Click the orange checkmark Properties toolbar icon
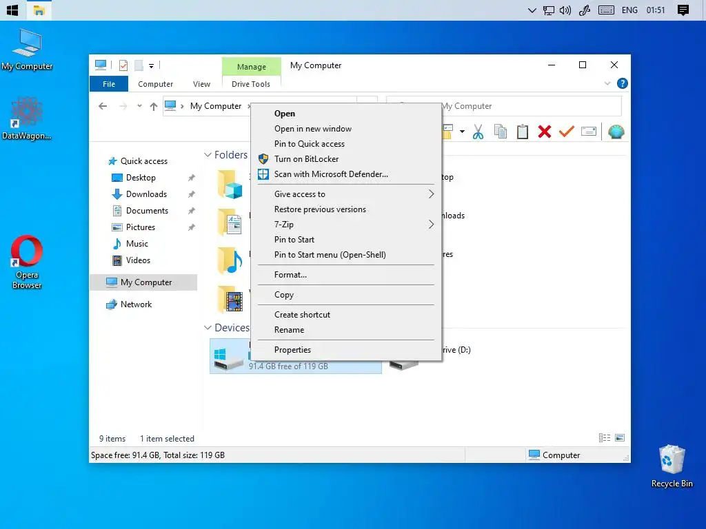 click(x=567, y=132)
